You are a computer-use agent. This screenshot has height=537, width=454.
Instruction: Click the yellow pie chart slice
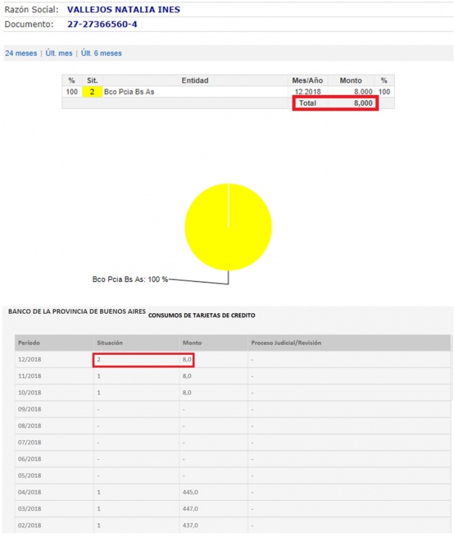tap(228, 227)
